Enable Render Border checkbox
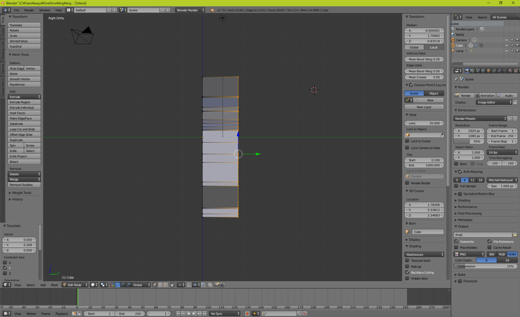The height and width of the screenshot is (317, 520). point(407,183)
